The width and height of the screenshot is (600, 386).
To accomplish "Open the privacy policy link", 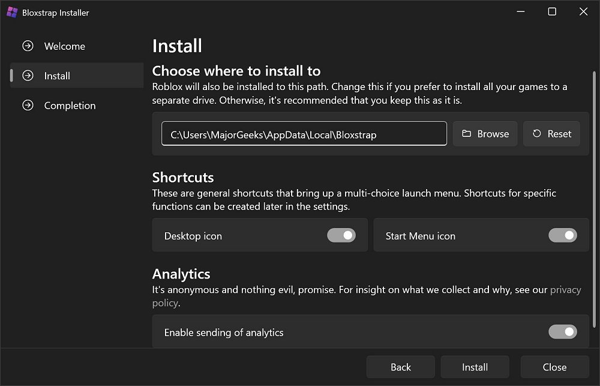I will pos(565,290).
